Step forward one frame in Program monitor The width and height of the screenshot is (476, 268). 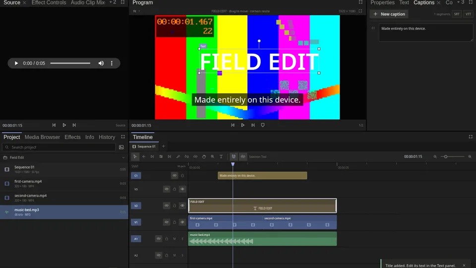tap(253, 125)
